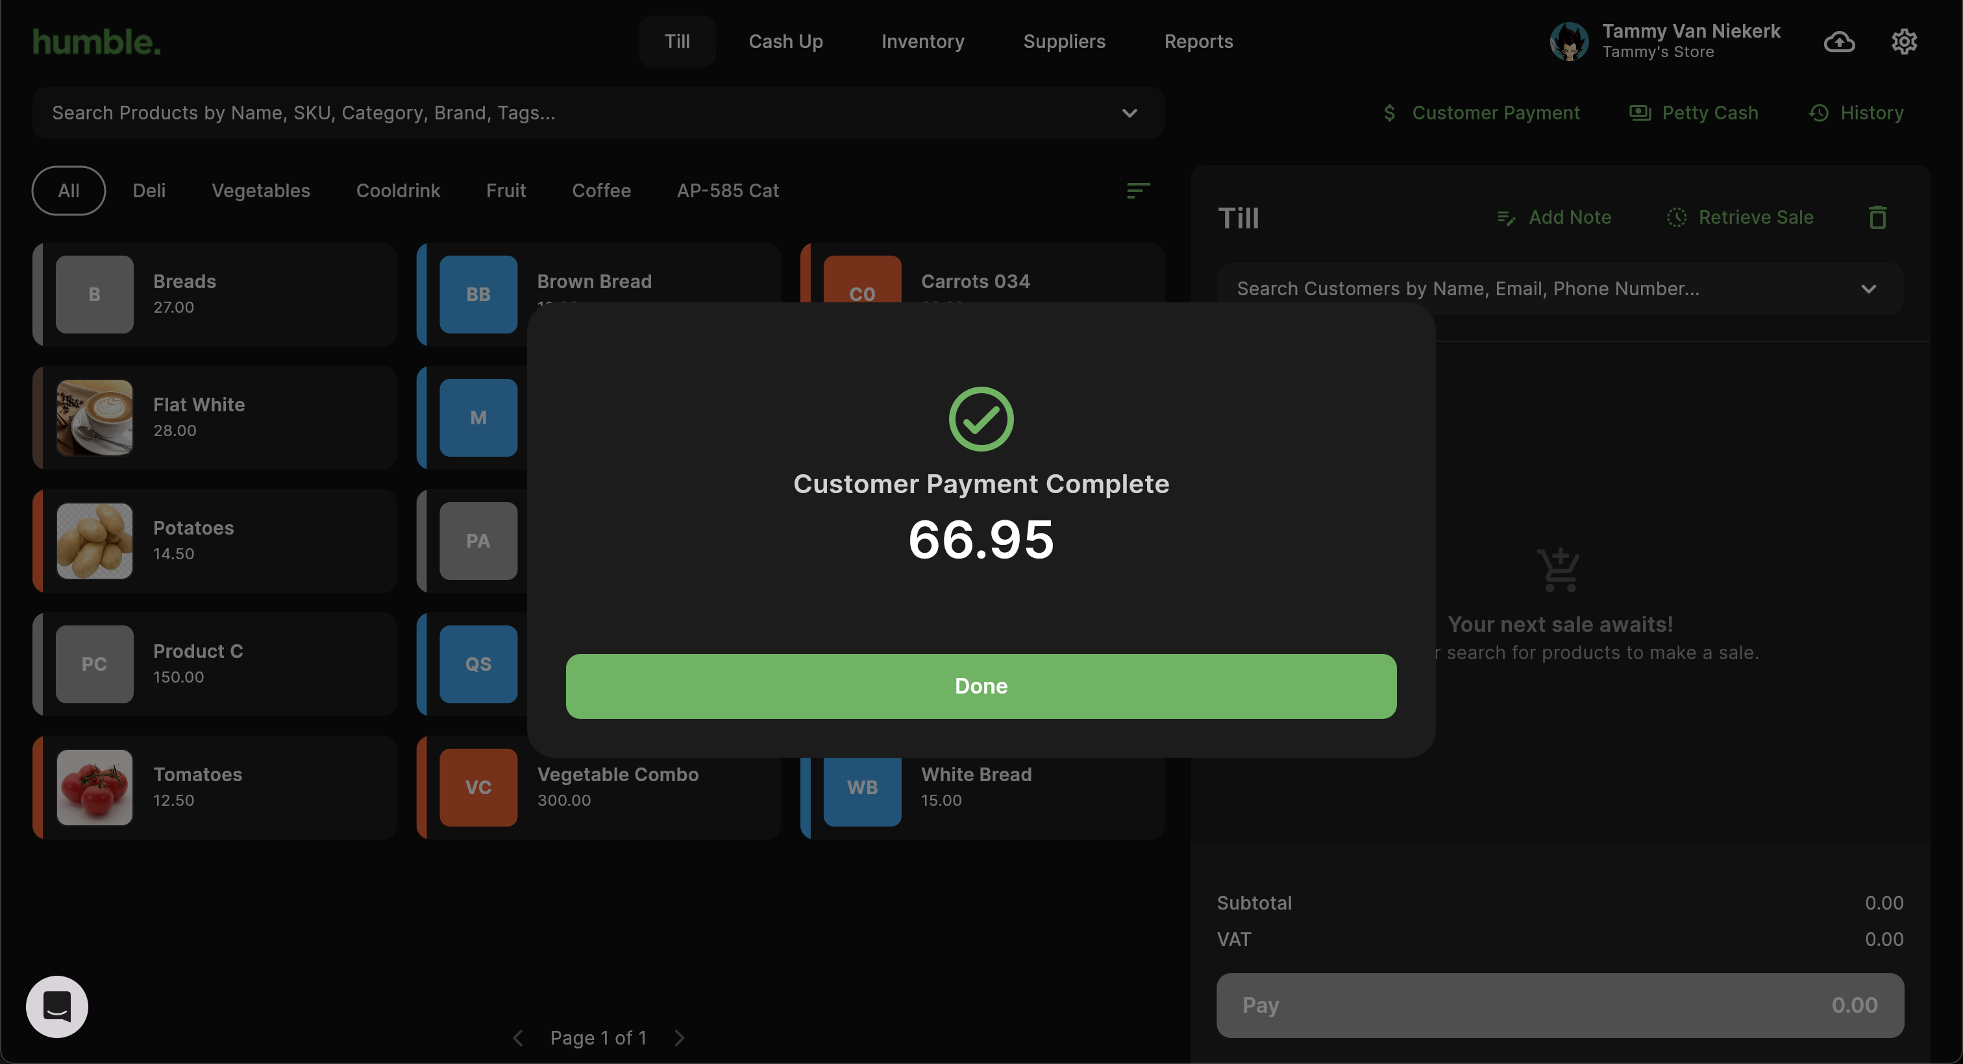The height and width of the screenshot is (1064, 1963).
Task: Click the VAT row label
Action: coord(1234,939)
